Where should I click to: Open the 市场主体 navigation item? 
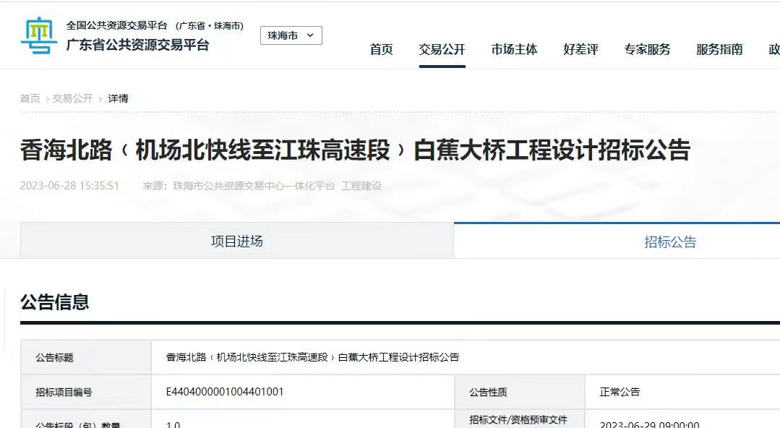pyautogui.click(x=514, y=50)
